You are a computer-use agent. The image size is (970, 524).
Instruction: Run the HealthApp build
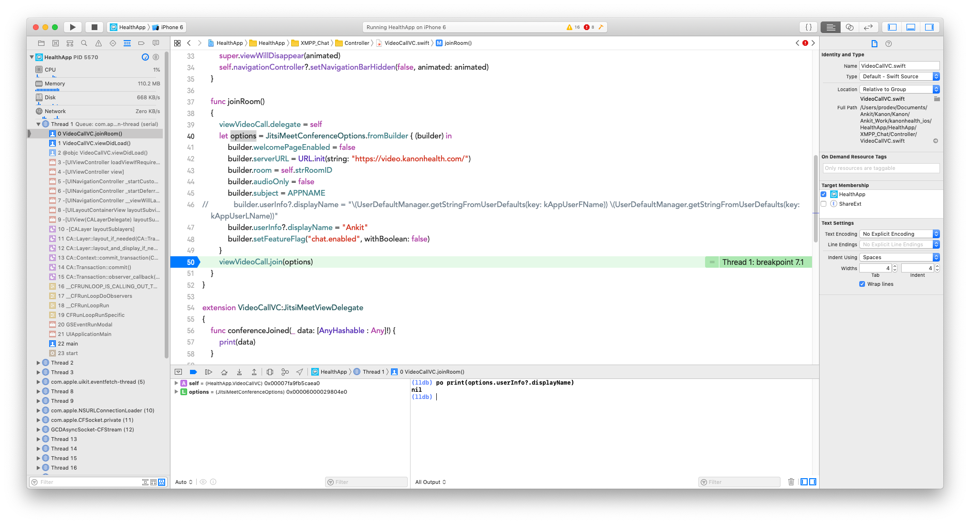73,27
